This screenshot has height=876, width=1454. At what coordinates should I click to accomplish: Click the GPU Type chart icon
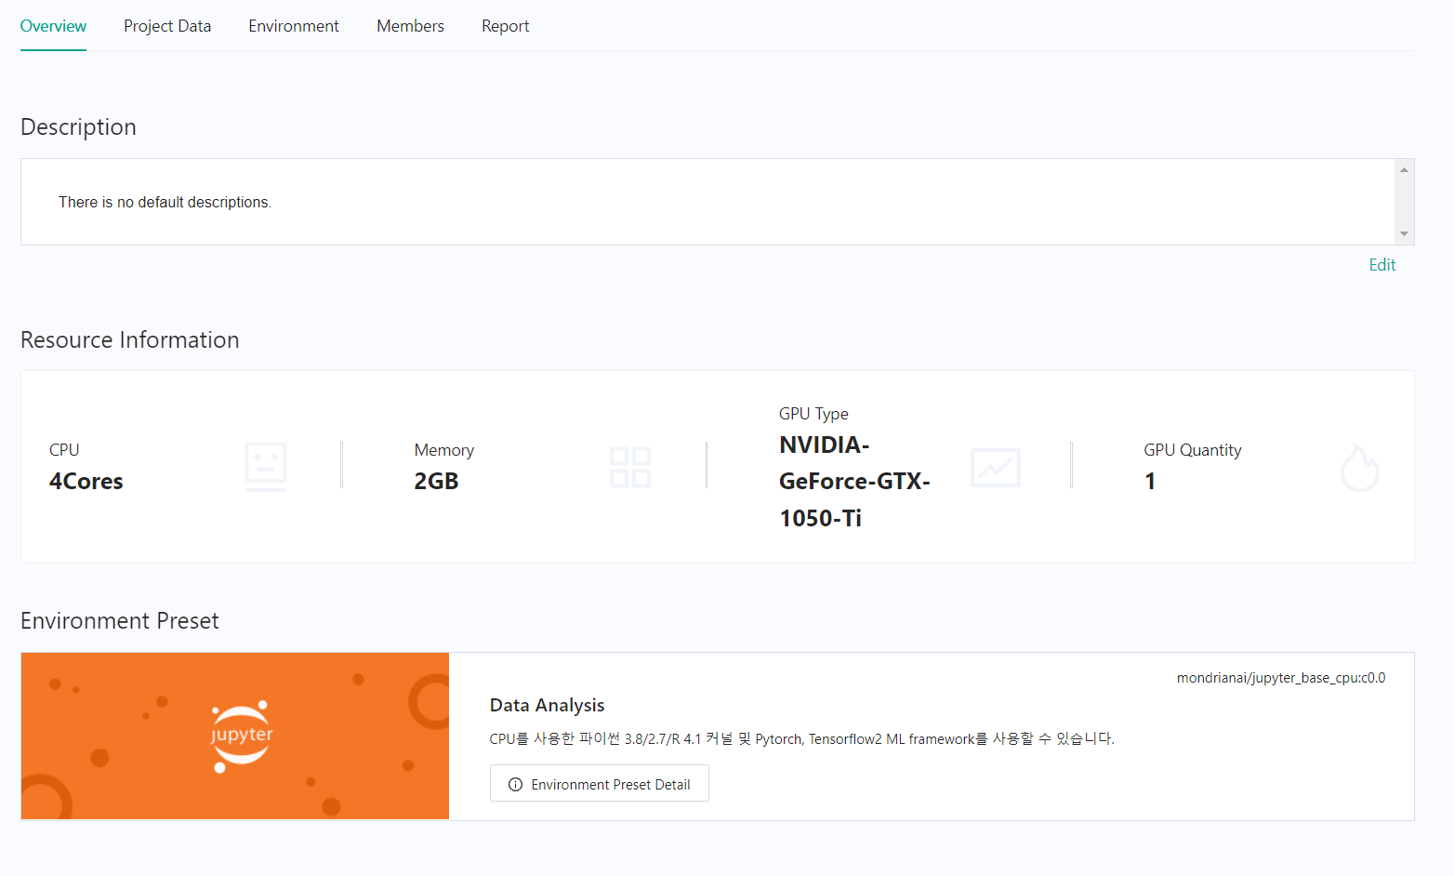995,467
